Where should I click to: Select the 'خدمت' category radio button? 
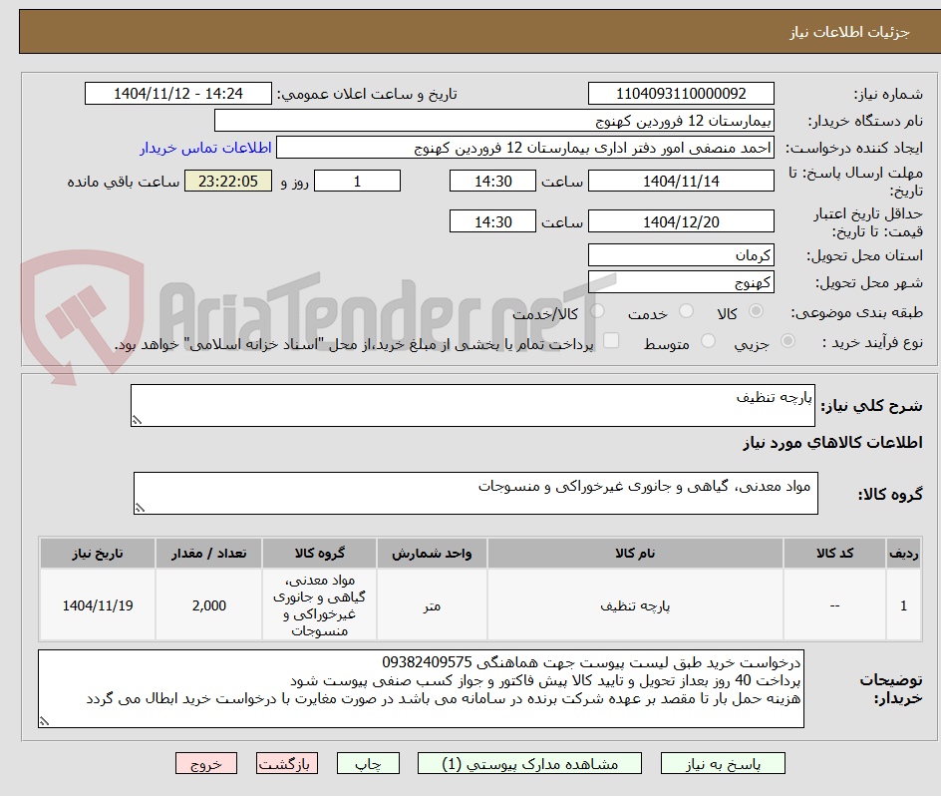pyautogui.click(x=686, y=311)
